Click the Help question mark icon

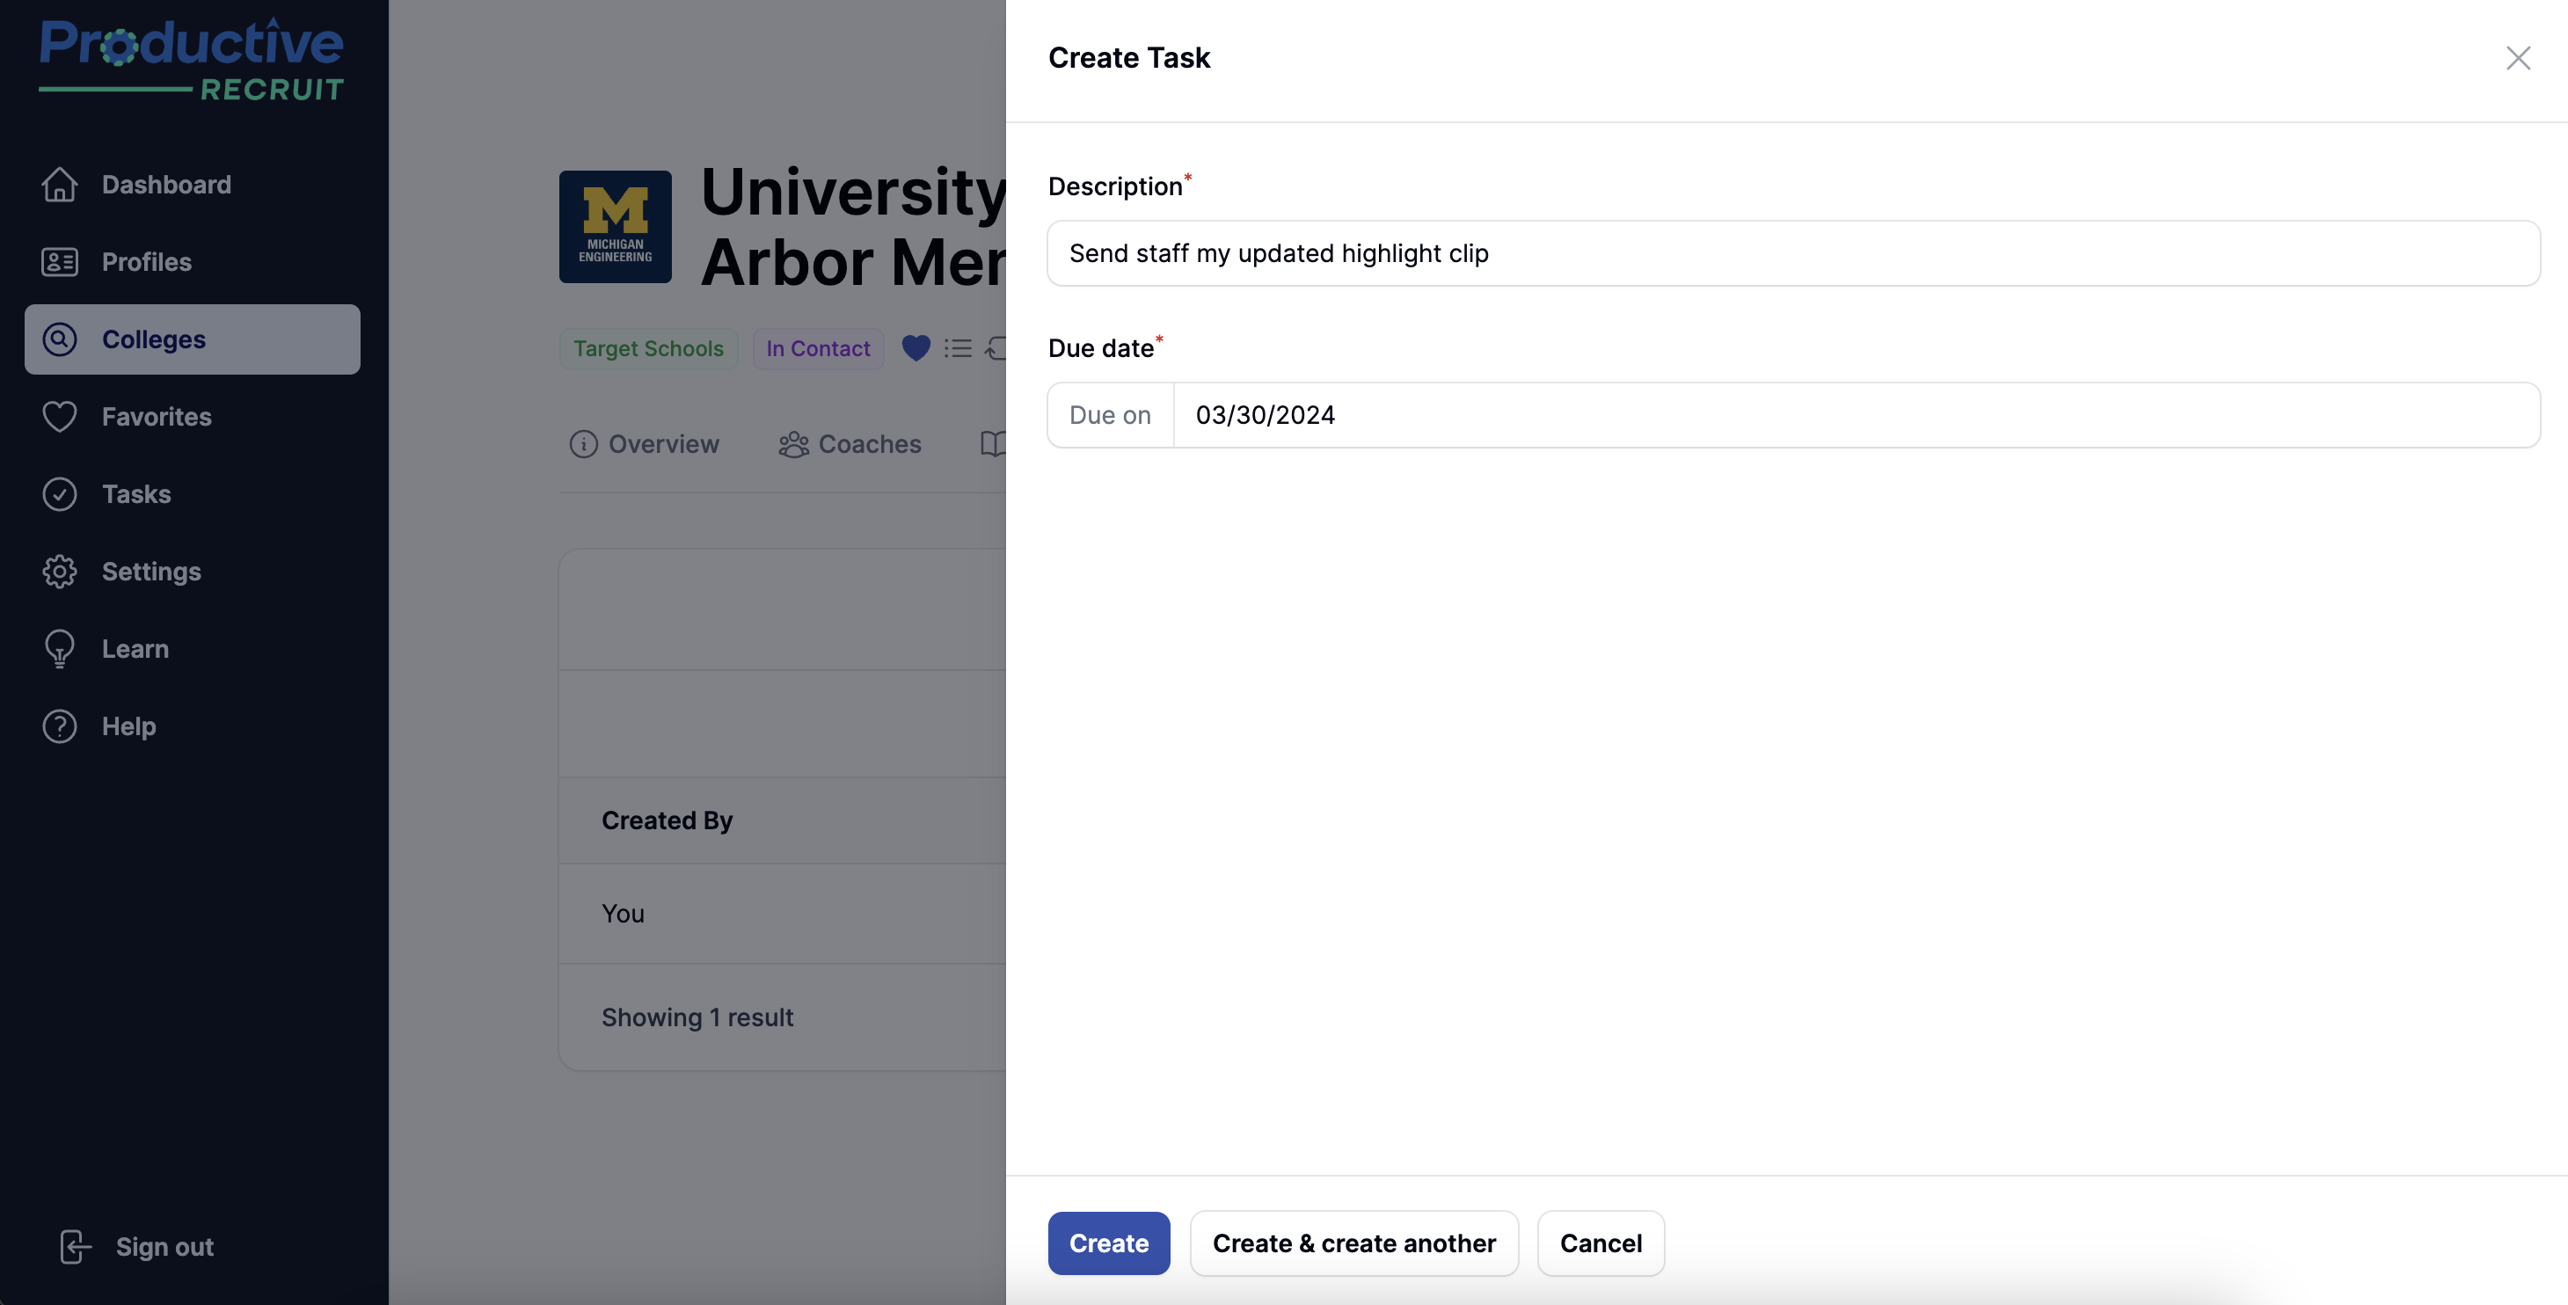(x=60, y=726)
